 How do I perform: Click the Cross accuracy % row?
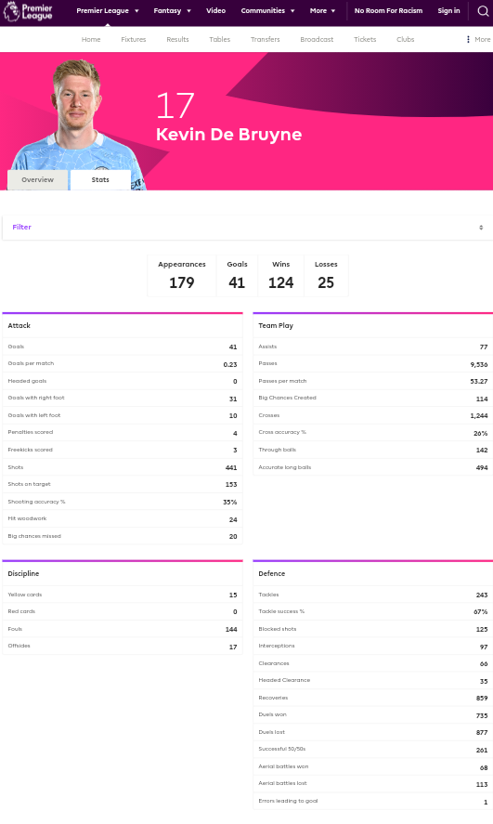pos(373,433)
